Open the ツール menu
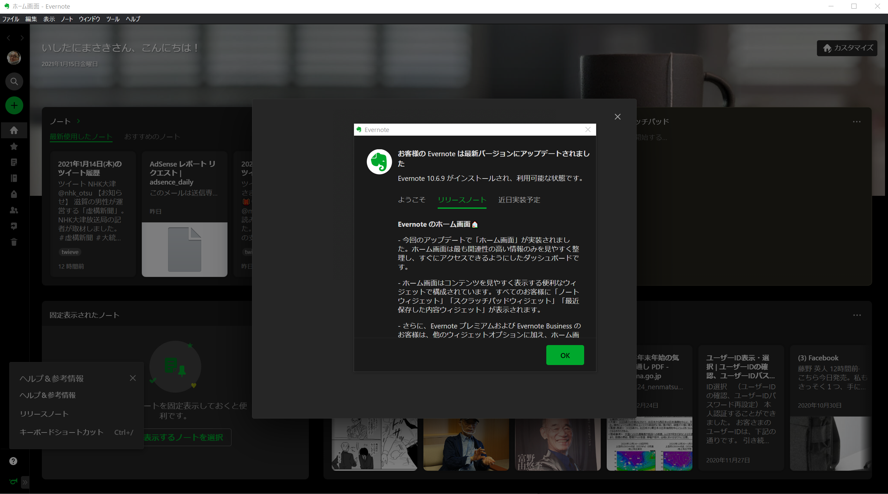 pos(113,19)
